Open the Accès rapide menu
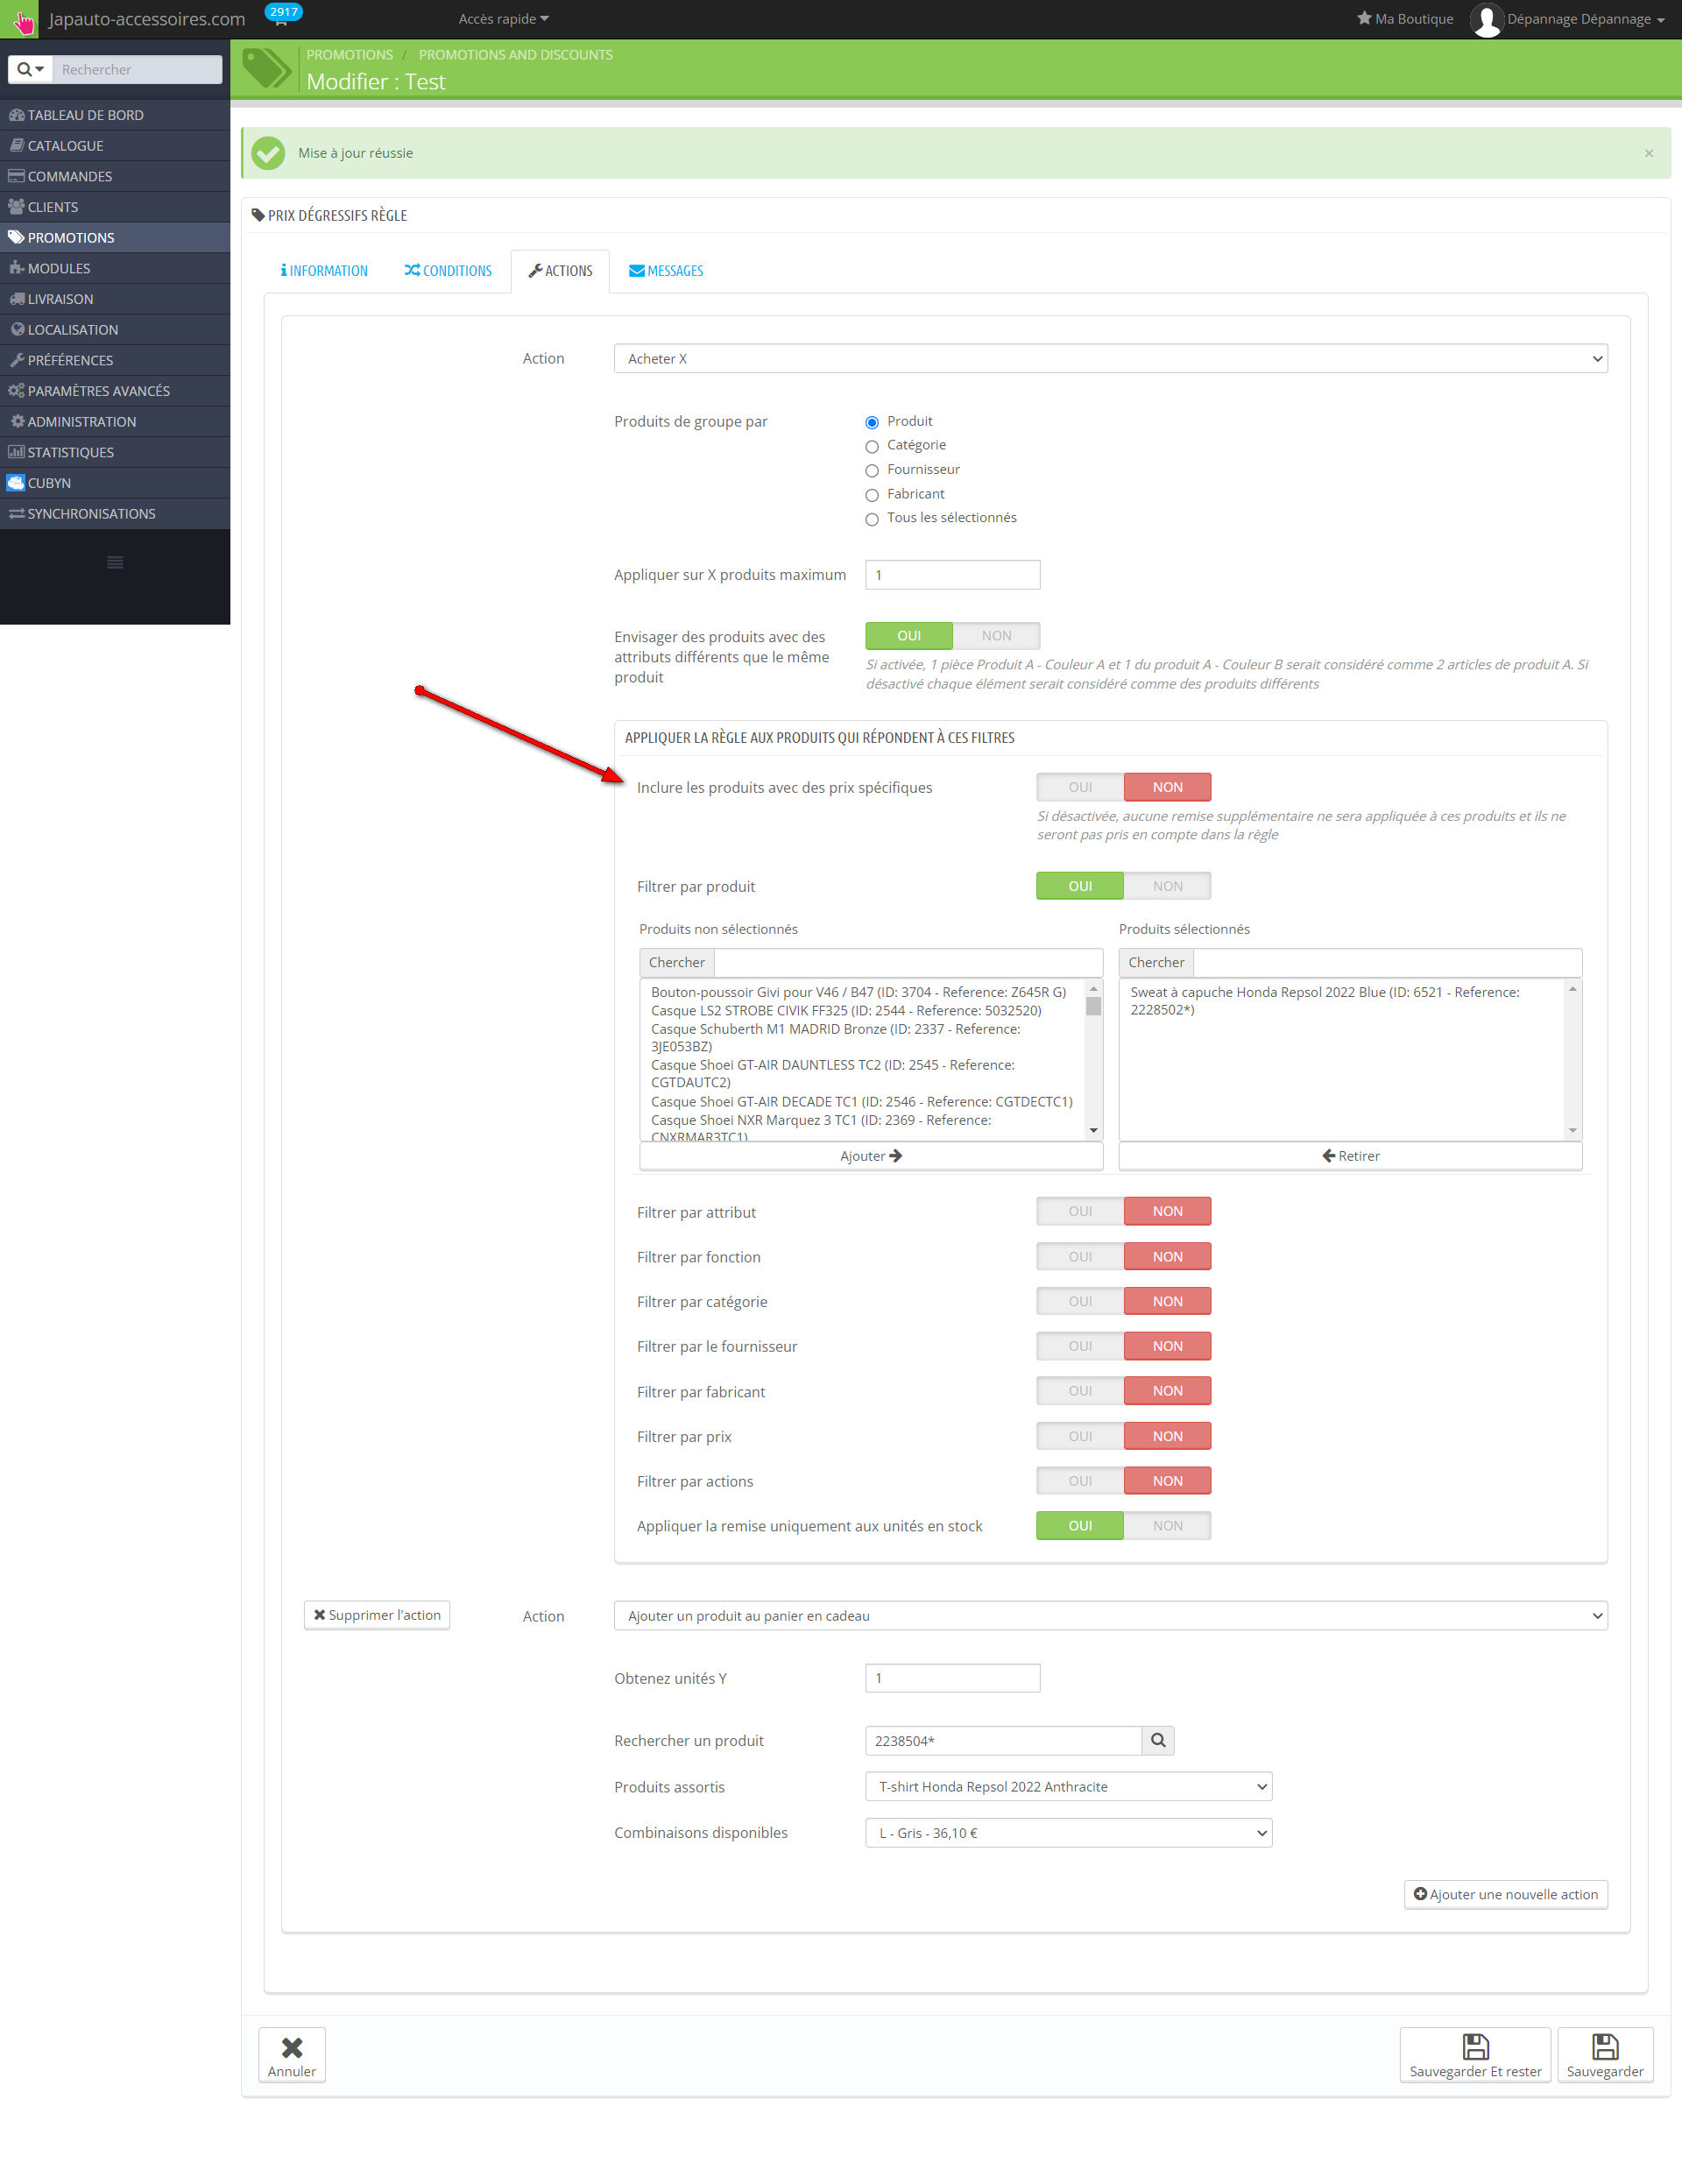Image resolution: width=1682 pixels, height=2184 pixels. (503, 19)
